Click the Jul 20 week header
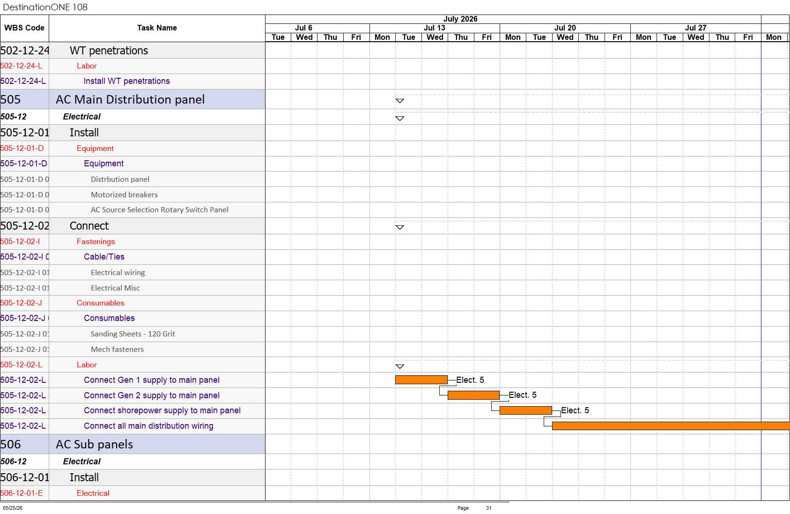 [565, 28]
